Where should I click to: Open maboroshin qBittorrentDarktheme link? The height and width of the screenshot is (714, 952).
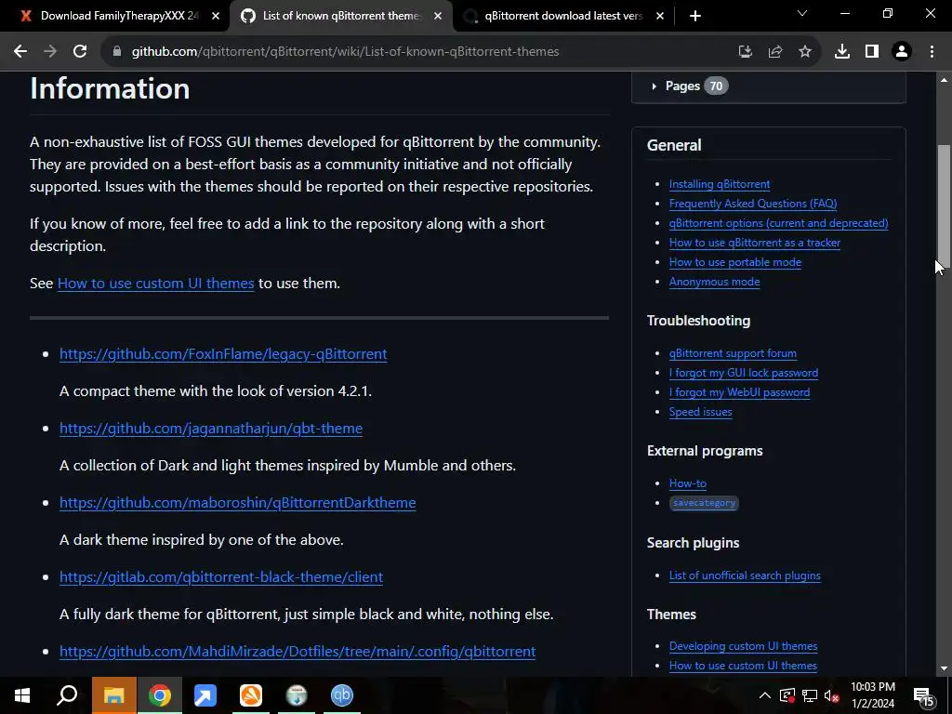237,503
